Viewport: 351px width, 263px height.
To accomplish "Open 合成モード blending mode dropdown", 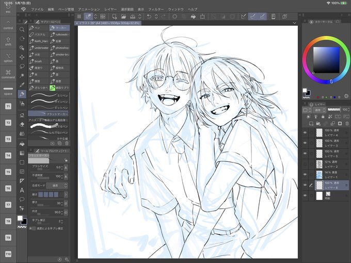I will pos(57,186).
